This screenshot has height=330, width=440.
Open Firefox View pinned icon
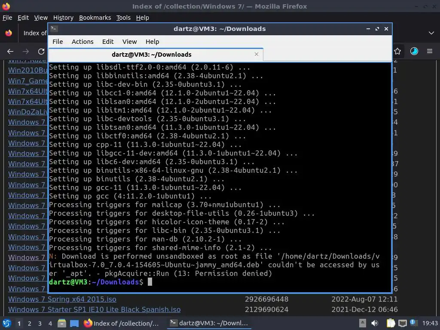[x=9, y=33]
